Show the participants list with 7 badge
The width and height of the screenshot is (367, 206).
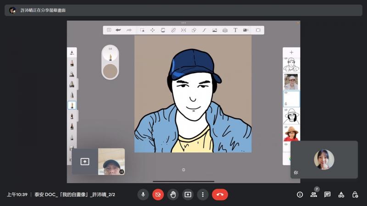pos(314,194)
